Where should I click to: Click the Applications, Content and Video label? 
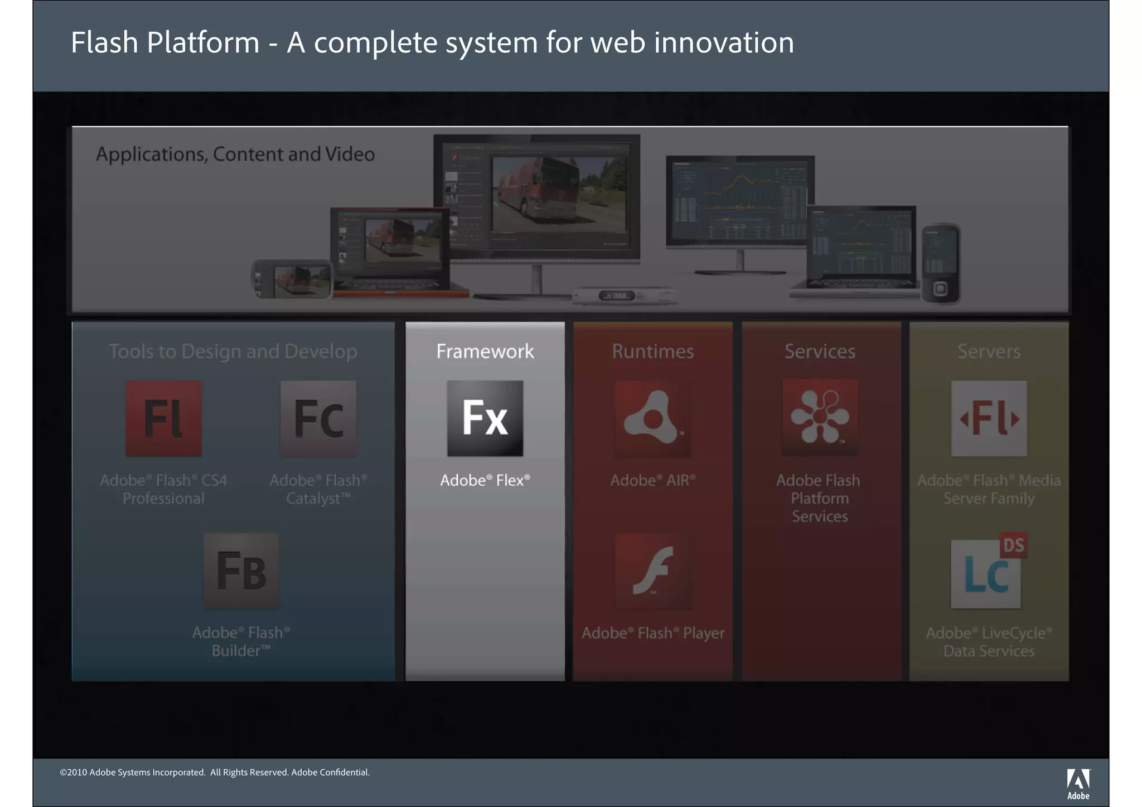point(235,154)
